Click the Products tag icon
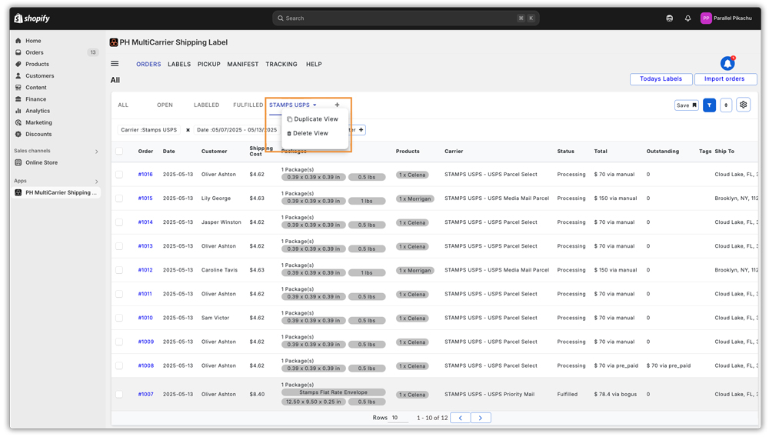This screenshot has width=769, height=437. coord(18,65)
